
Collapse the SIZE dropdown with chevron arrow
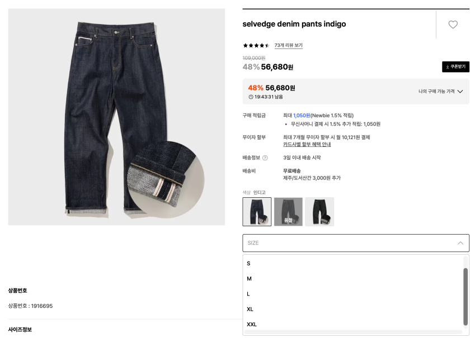pyautogui.click(x=460, y=243)
